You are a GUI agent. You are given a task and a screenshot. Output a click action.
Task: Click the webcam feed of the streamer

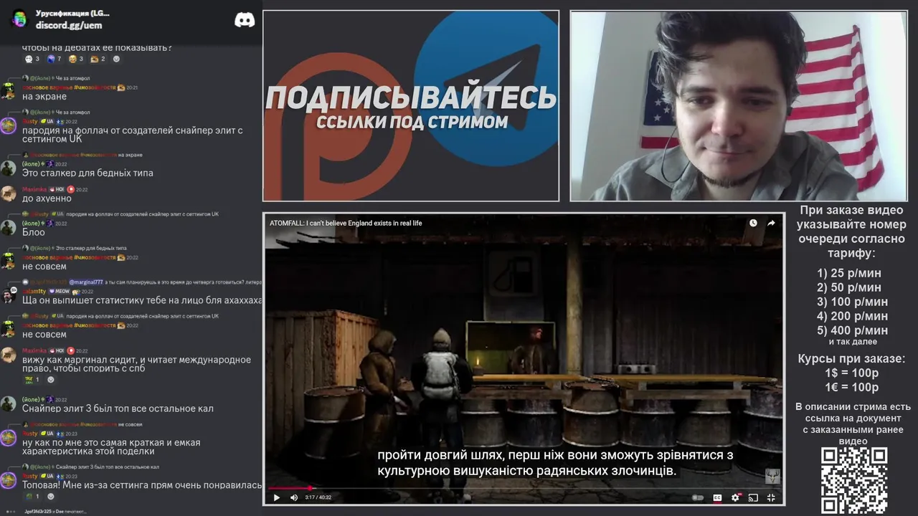739,106
